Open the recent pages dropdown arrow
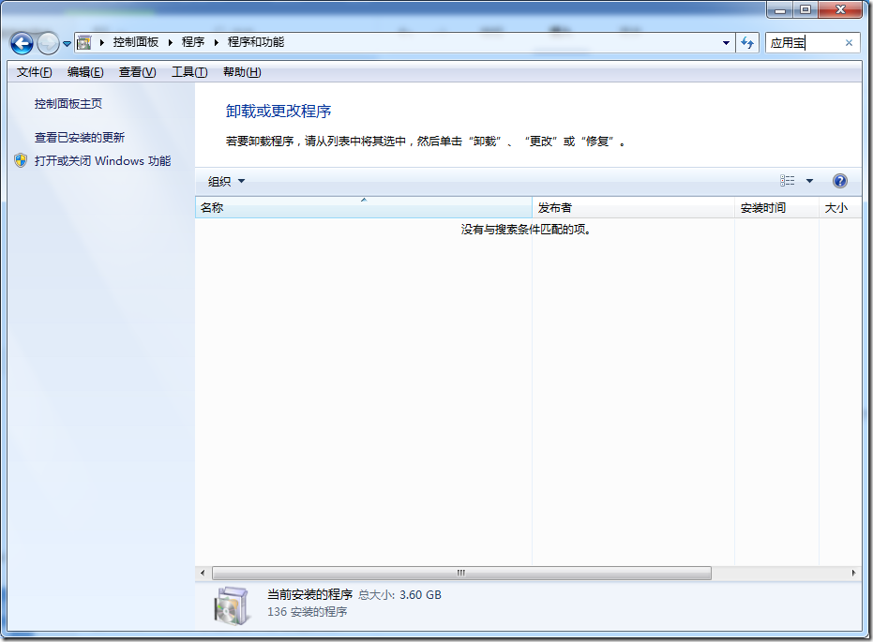 [68, 44]
